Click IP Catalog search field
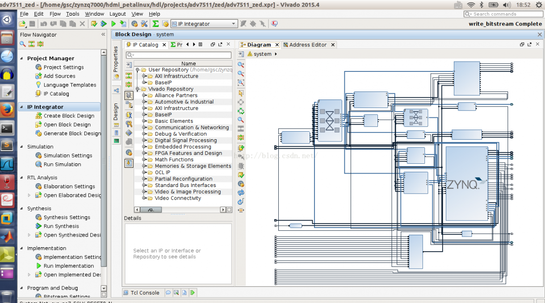 [179, 55]
